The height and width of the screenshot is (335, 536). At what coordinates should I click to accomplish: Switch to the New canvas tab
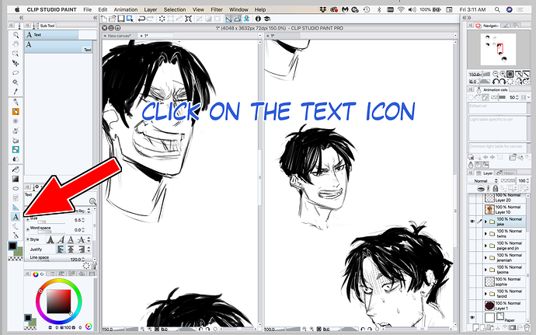tap(119, 36)
